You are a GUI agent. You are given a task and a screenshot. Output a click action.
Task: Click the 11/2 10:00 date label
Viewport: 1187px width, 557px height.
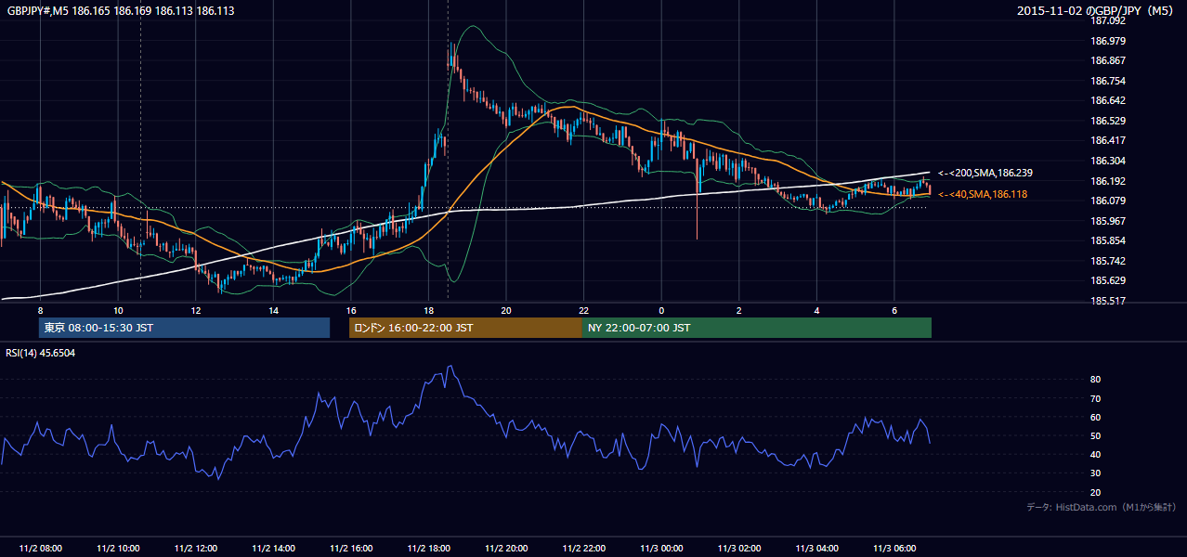point(118,549)
